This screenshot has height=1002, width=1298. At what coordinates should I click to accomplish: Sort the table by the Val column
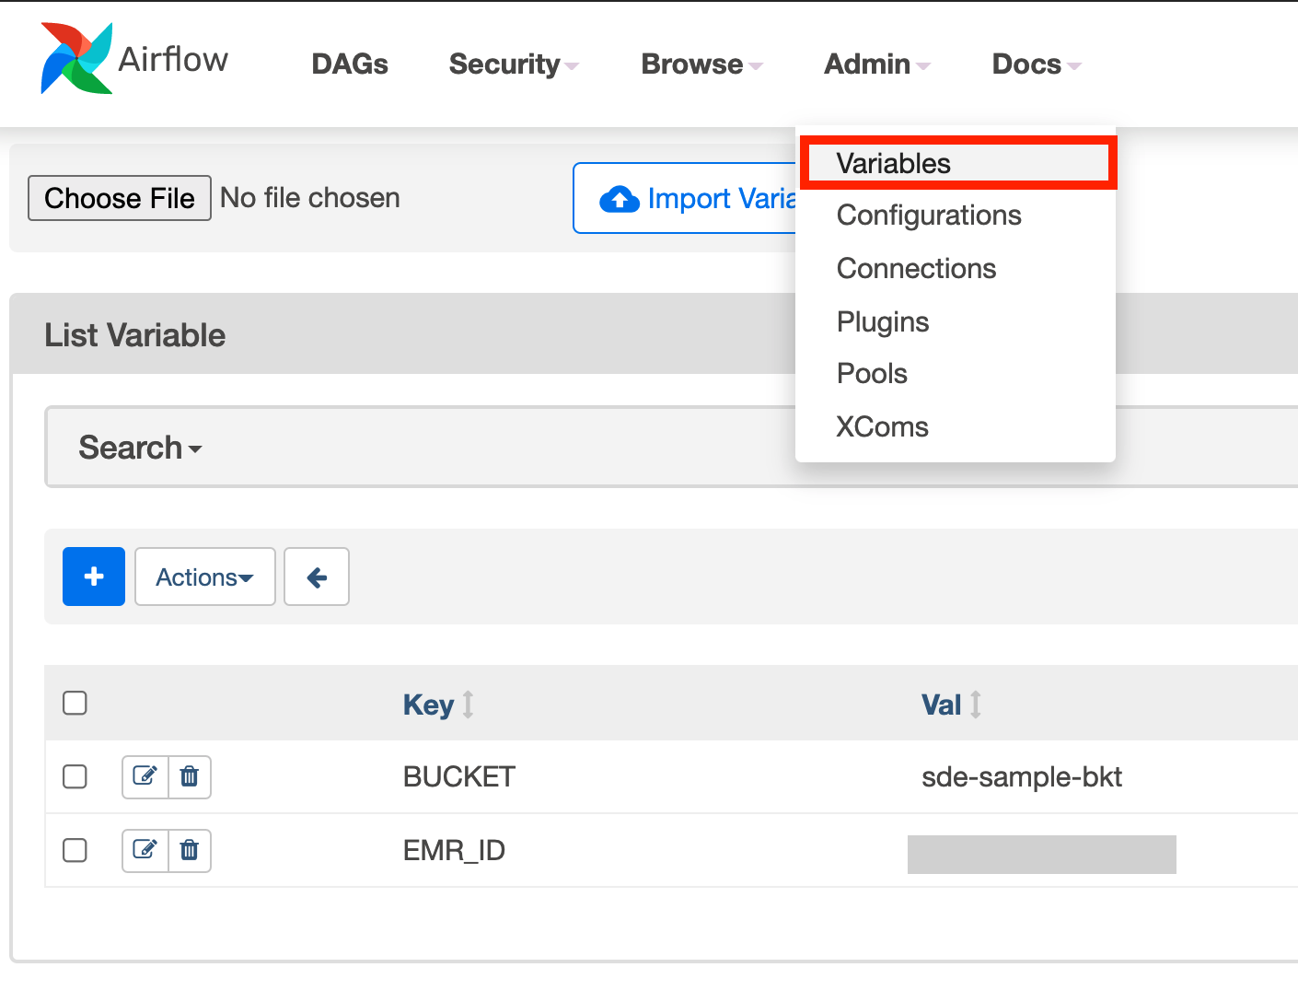tap(951, 705)
